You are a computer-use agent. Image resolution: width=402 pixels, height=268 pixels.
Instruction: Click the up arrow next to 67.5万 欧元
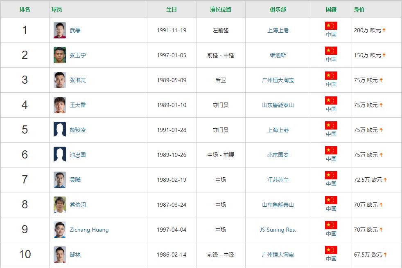385,255
